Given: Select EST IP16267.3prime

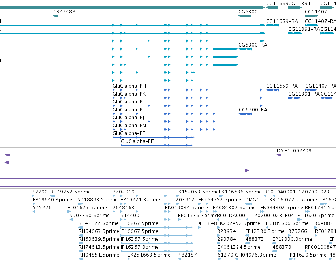Looking at the screenshot, I should [x=157, y=251].
